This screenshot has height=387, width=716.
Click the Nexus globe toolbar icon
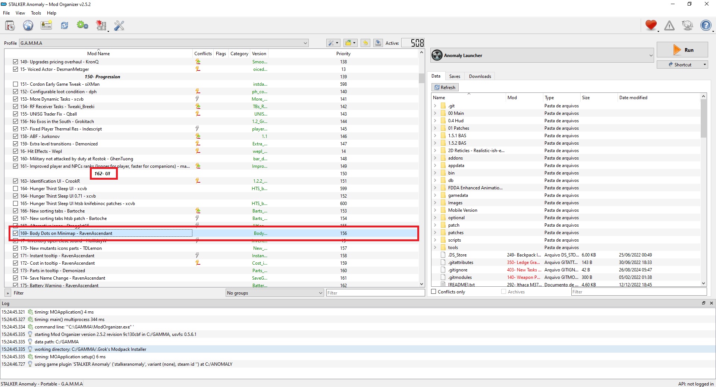[28, 26]
